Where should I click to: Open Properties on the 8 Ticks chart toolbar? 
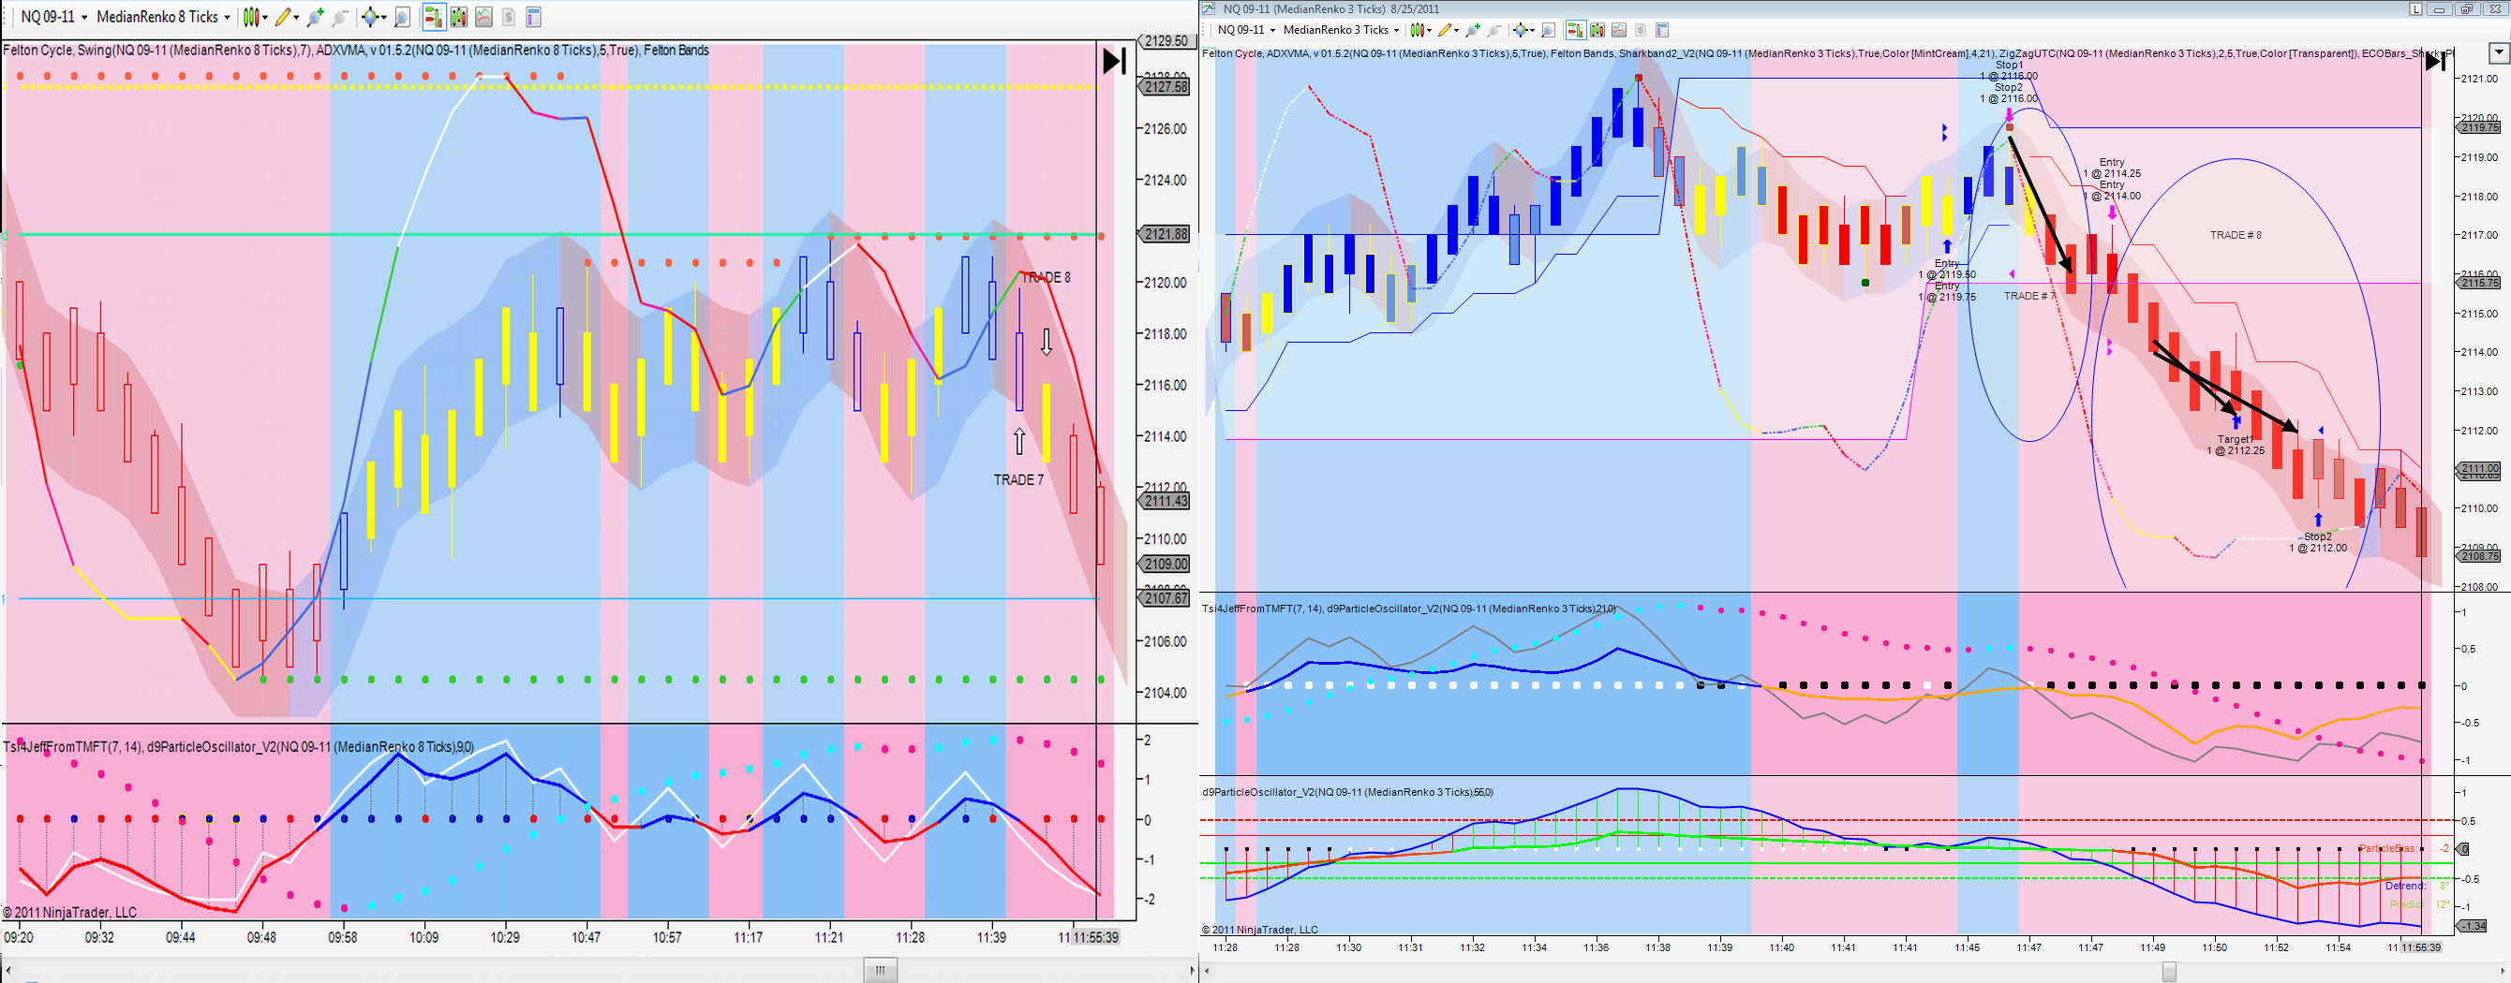[x=533, y=17]
